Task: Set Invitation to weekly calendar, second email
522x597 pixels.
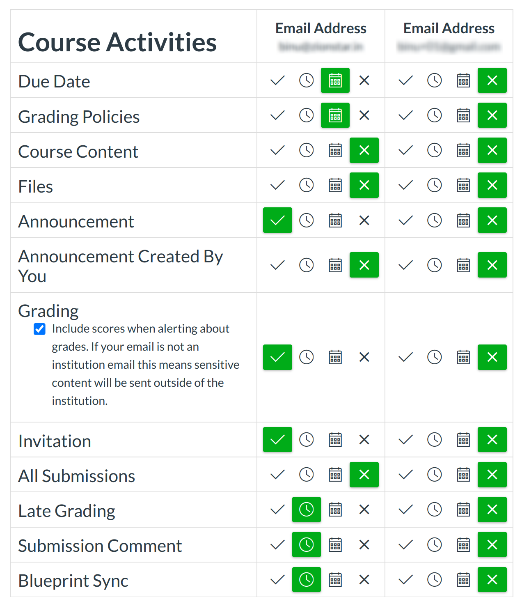Action: (x=463, y=440)
